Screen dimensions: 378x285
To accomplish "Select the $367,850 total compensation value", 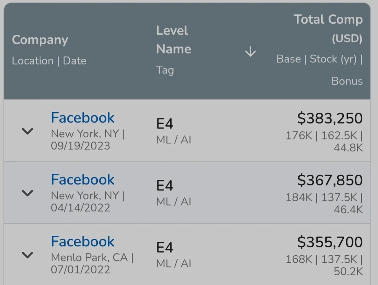I will click(330, 180).
